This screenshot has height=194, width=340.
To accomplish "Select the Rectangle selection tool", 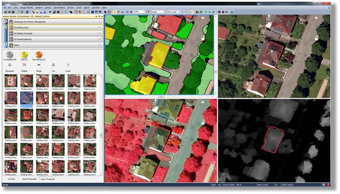I will tap(10, 67).
